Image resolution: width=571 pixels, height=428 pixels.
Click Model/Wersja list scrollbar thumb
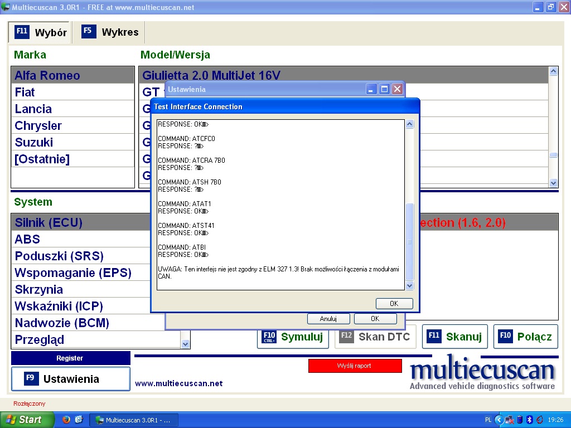click(553, 155)
